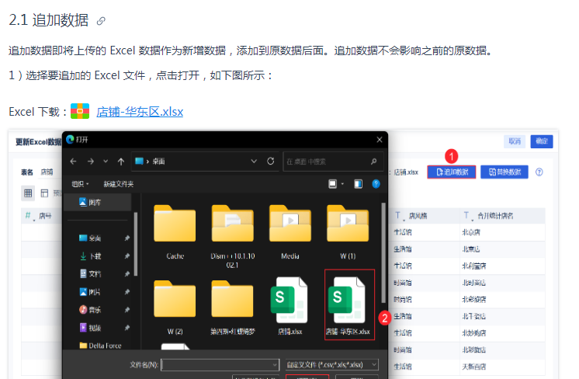Viewport: 579px width, 379px height.
Task: Select the W (2) folder
Action: (175, 308)
